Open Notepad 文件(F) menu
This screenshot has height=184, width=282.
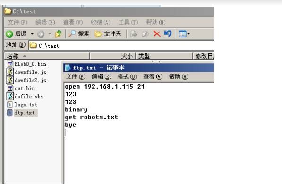coord(76,77)
